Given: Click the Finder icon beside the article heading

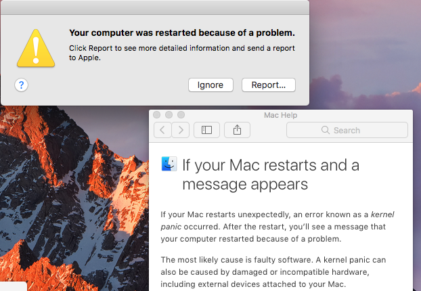Looking at the screenshot, I should pyautogui.click(x=169, y=164).
